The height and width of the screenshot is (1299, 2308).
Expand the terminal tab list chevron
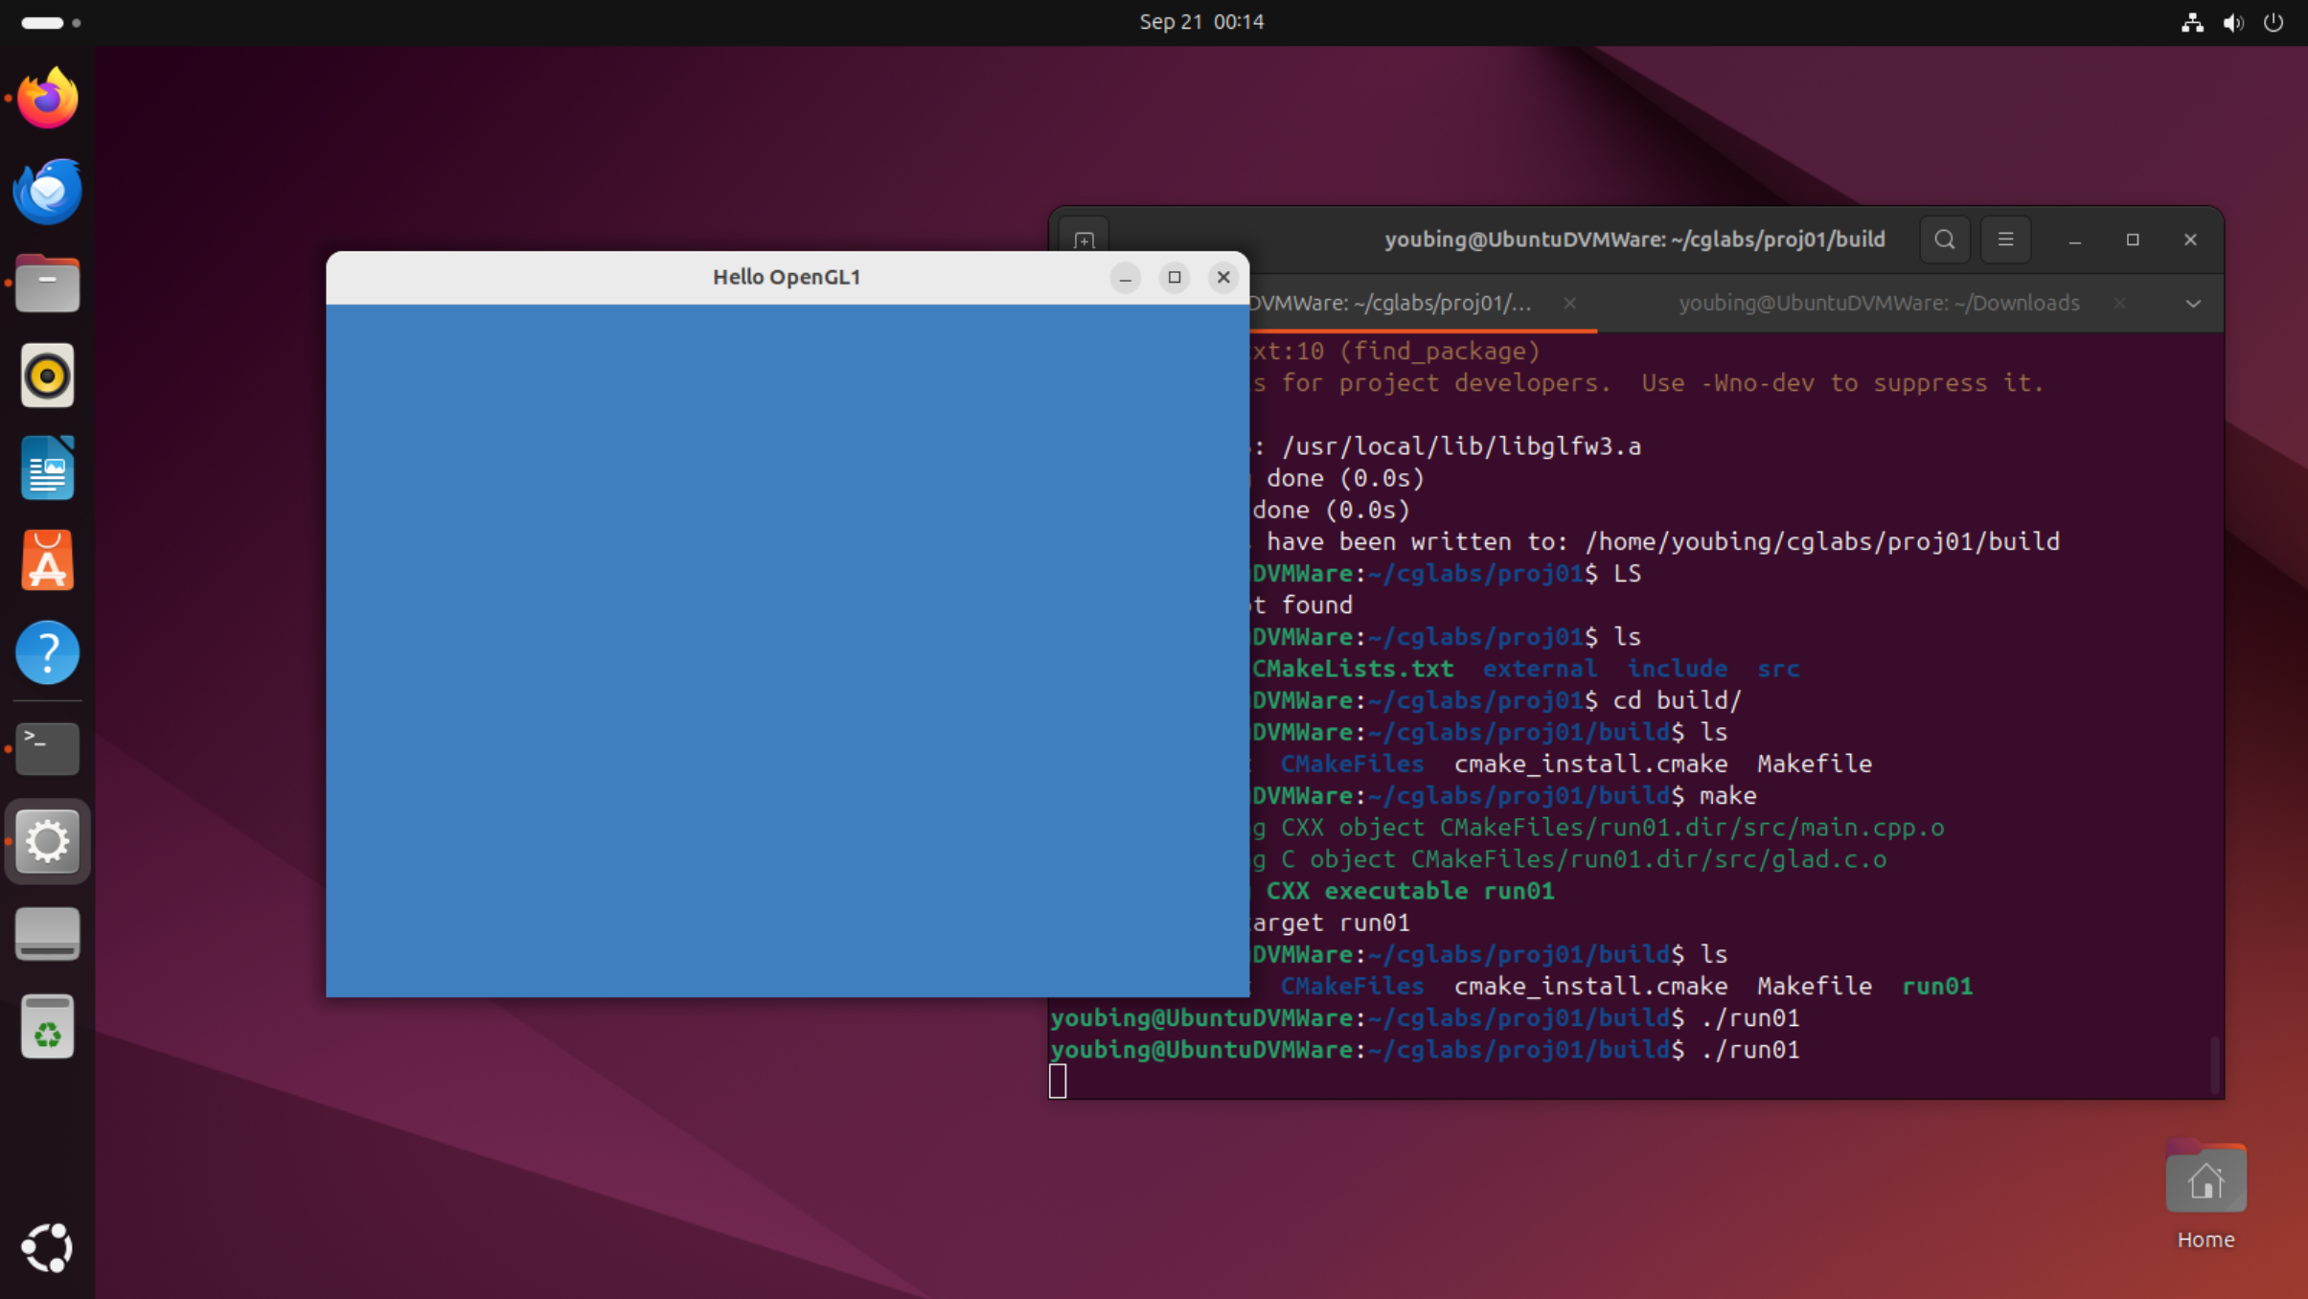(x=2193, y=304)
